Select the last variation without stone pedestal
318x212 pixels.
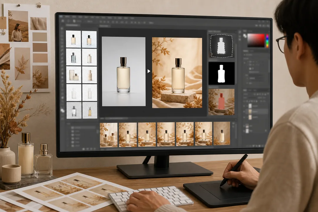(222, 133)
